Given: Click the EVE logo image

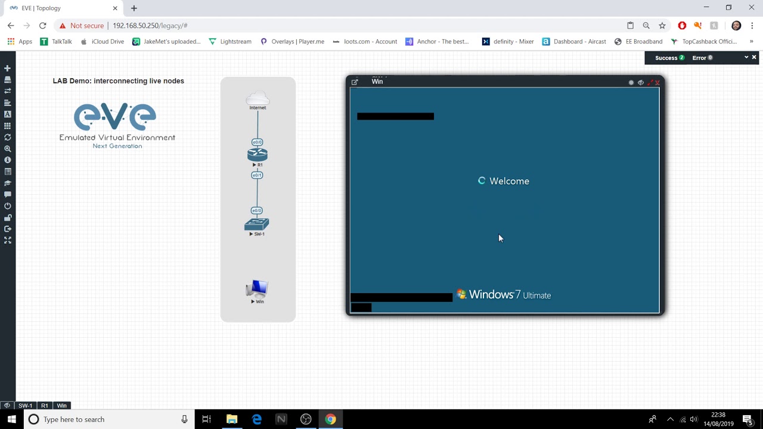Looking at the screenshot, I should point(117,125).
